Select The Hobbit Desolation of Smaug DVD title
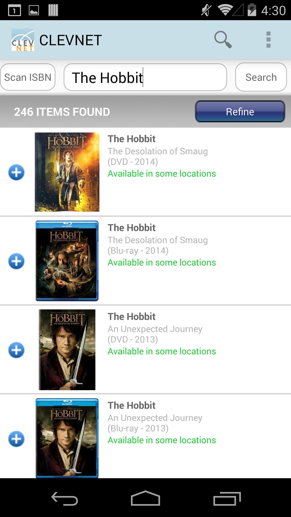 click(131, 139)
